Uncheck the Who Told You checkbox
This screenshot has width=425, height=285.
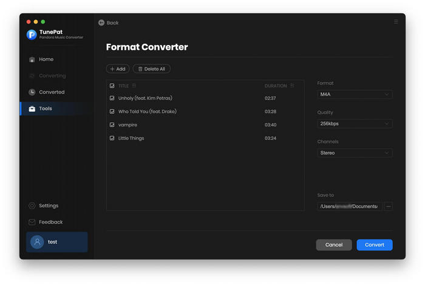112,111
